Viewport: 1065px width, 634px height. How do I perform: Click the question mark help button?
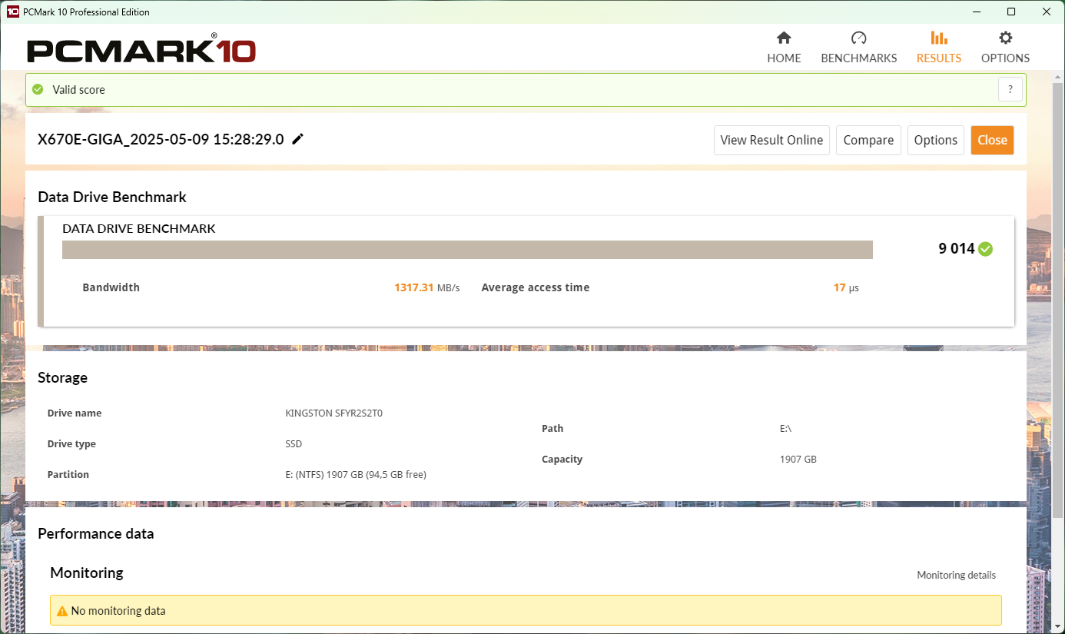tap(1010, 89)
